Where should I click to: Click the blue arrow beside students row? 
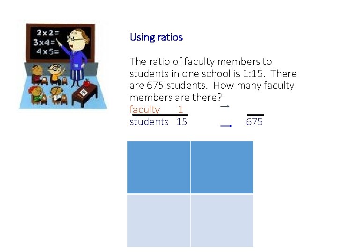(227, 126)
